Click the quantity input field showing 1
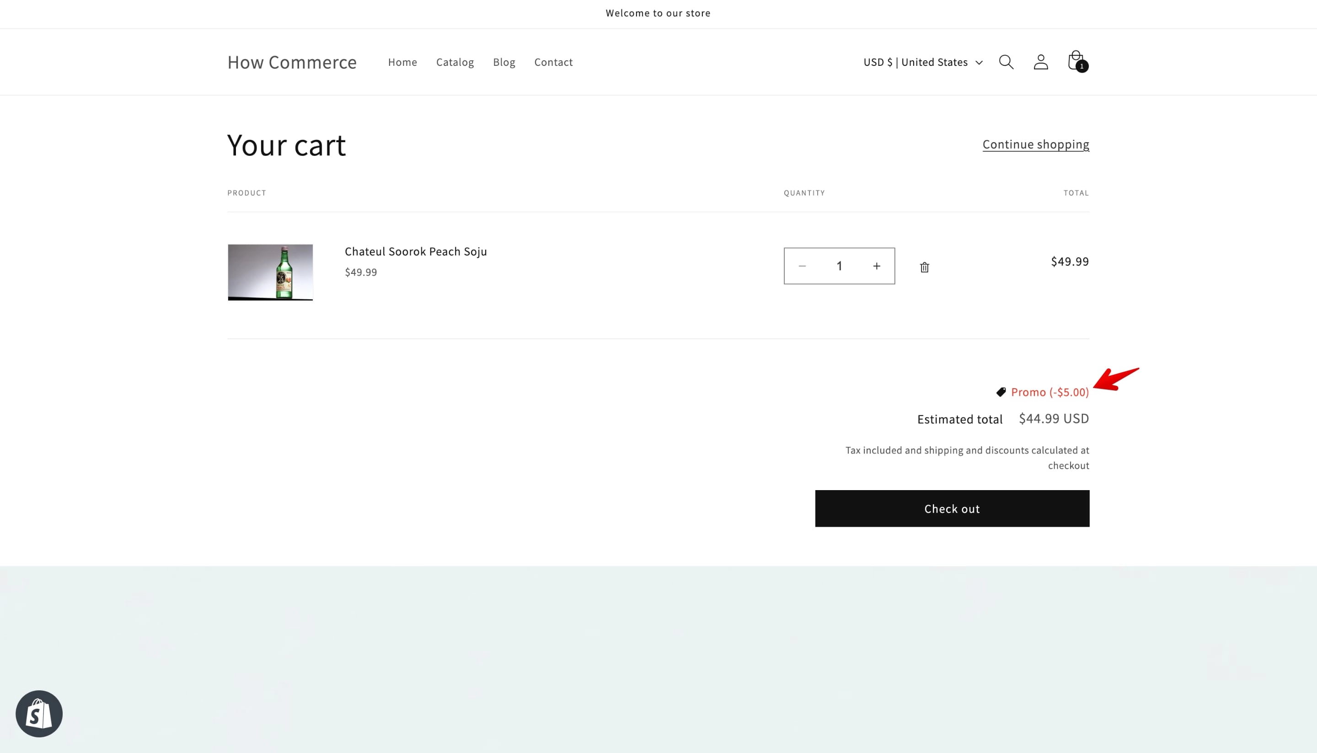This screenshot has height=753, width=1317. pyautogui.click(x=839, y=266)
